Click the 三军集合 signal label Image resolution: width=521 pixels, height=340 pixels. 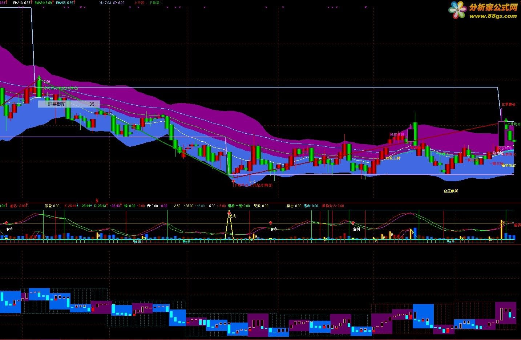click(x=508, y=104)
